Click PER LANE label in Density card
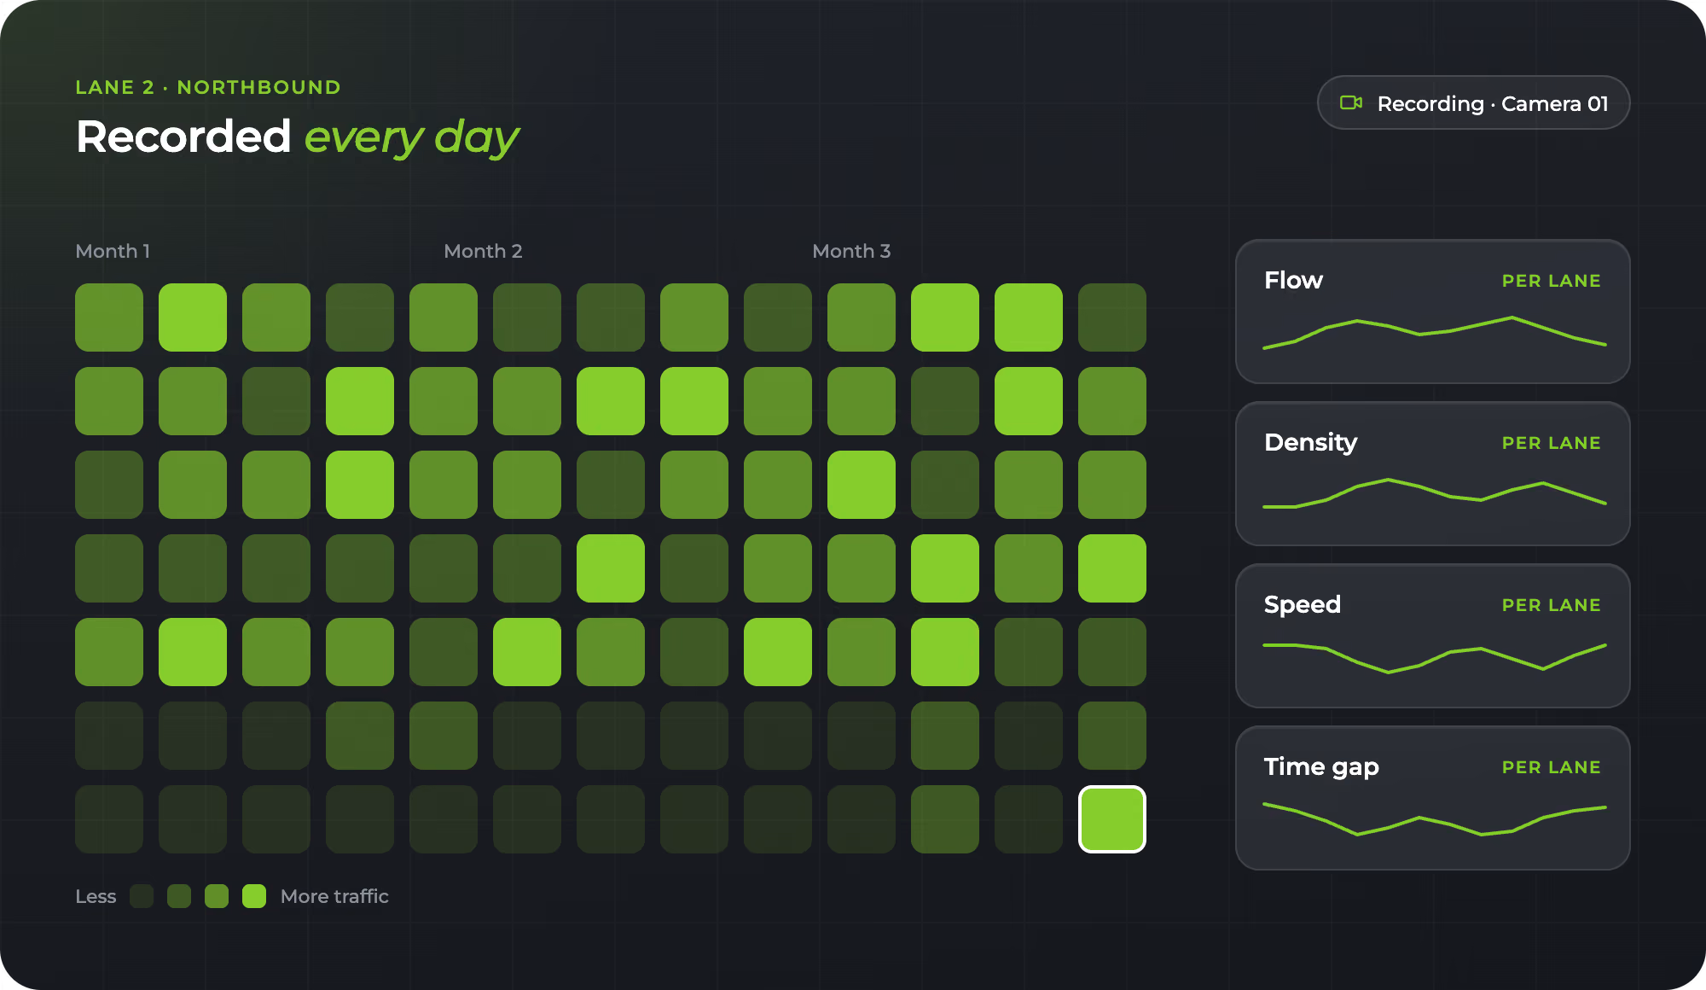This screenshot has width=1706, height=990. (1551, 443)
